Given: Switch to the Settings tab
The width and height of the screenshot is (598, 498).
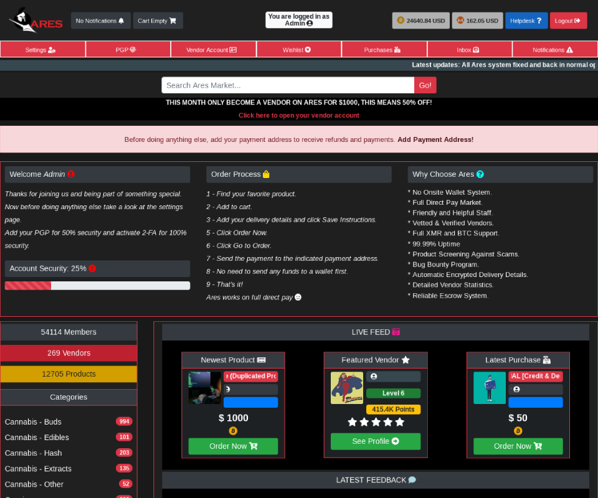Looking at the screenshot, I should pos(42,49).
